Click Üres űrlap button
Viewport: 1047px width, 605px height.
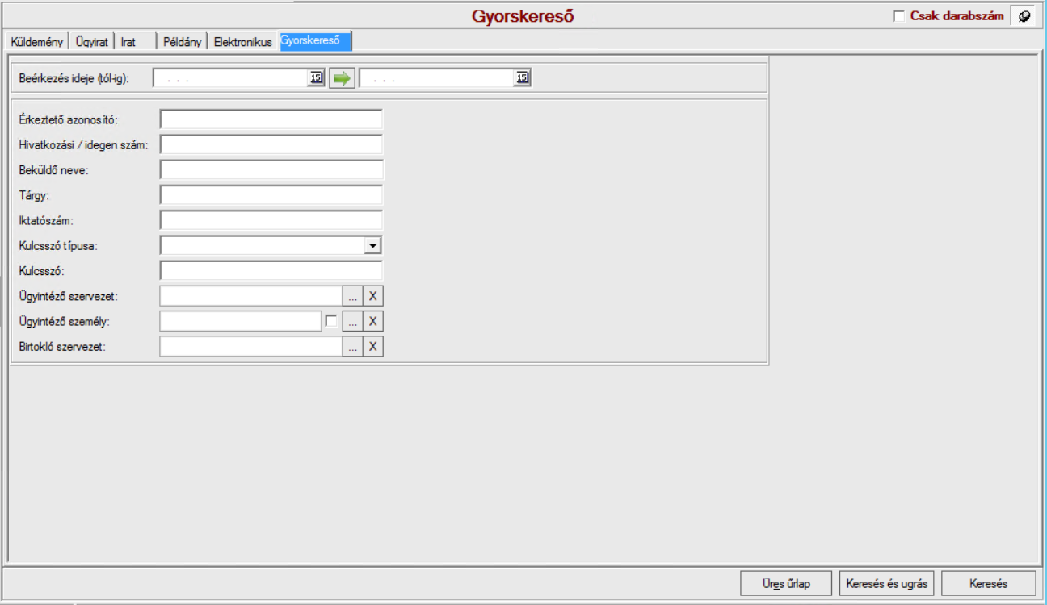tap(785, 583)
